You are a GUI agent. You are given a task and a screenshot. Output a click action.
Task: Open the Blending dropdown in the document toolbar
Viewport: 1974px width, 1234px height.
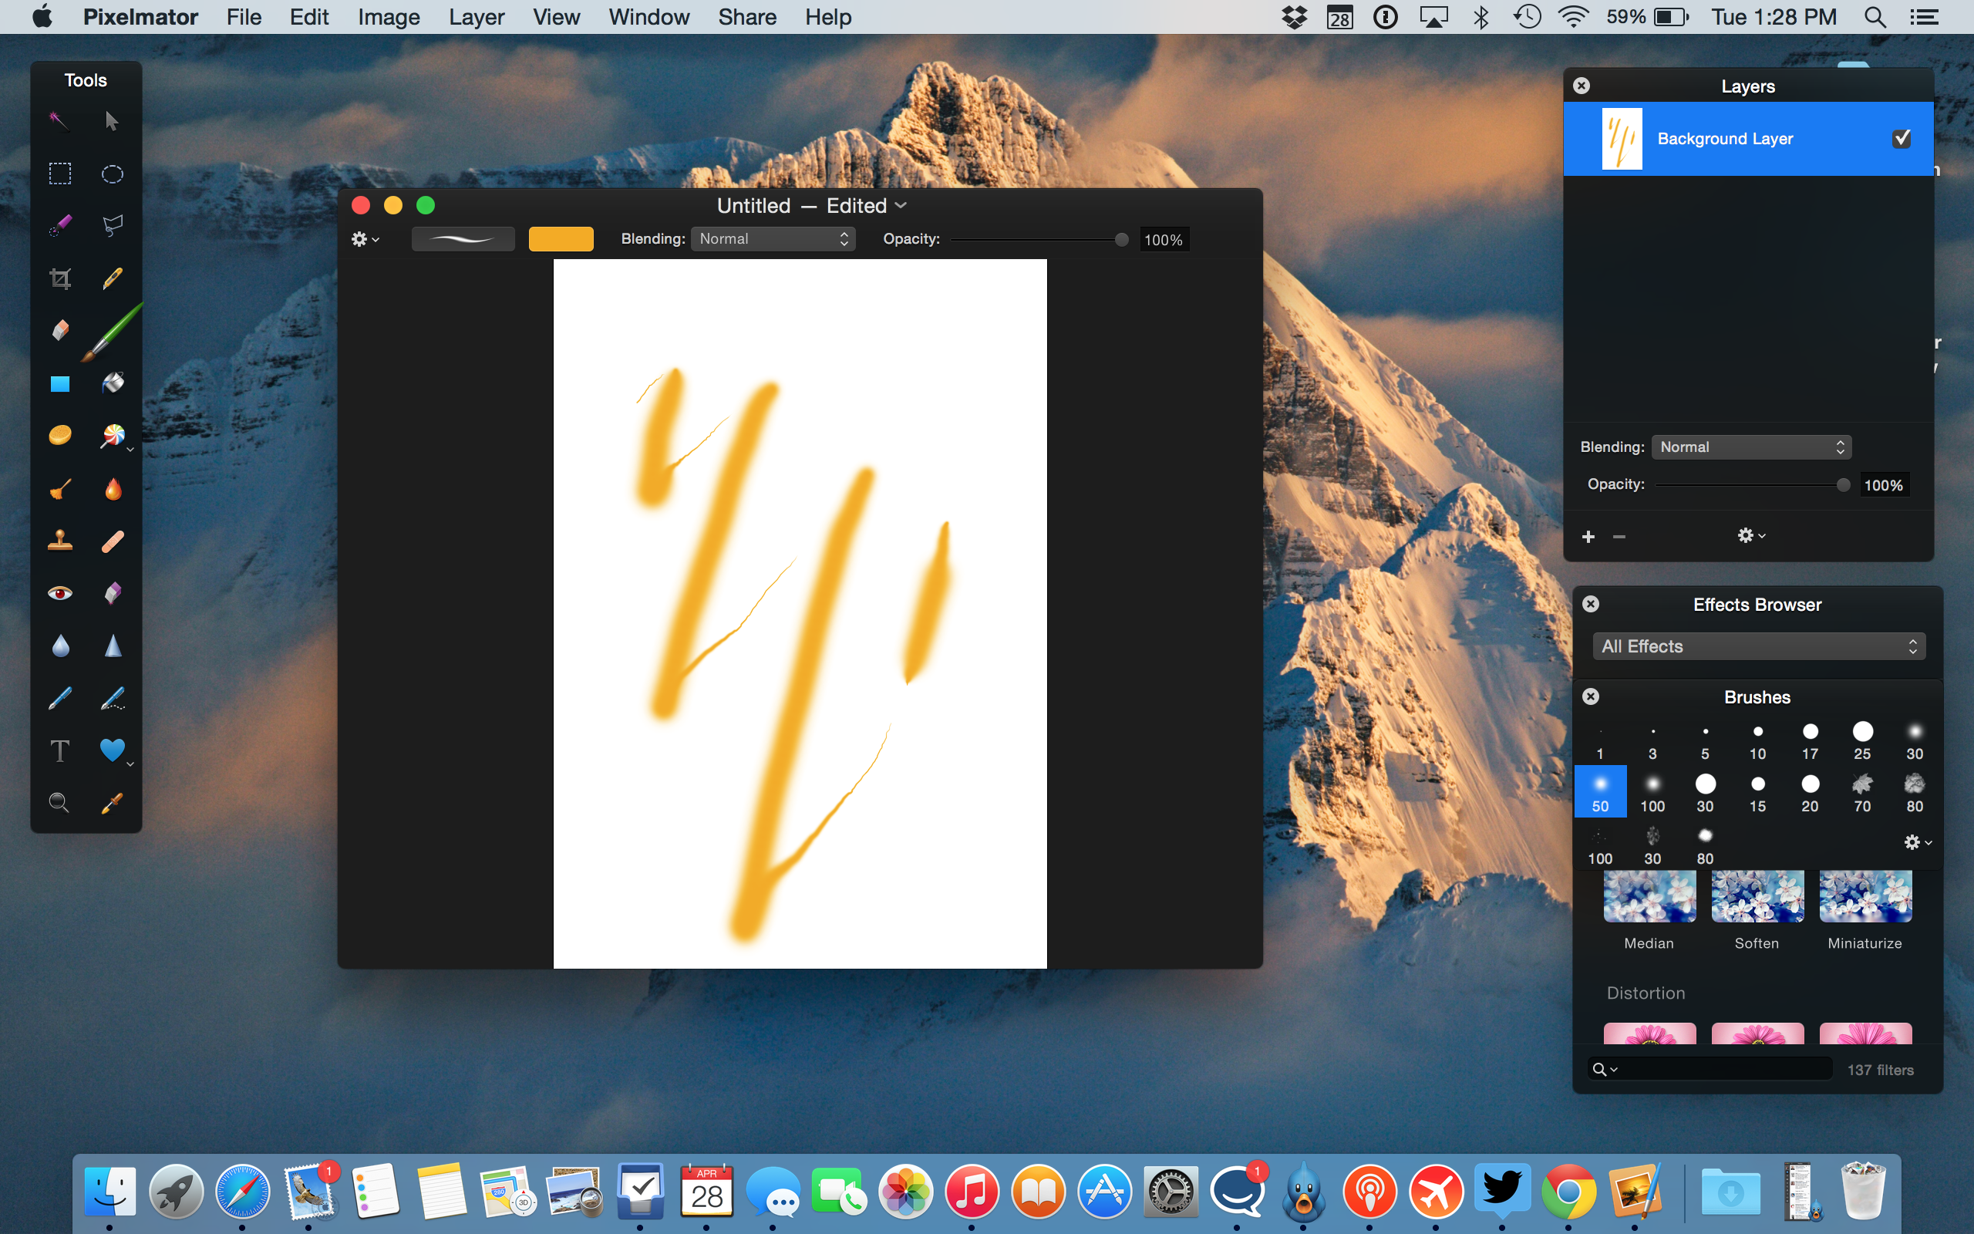click(x=772, y=238)
